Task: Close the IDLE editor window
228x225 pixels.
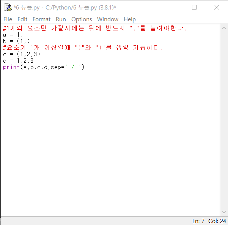Action: tap(217, 7)
